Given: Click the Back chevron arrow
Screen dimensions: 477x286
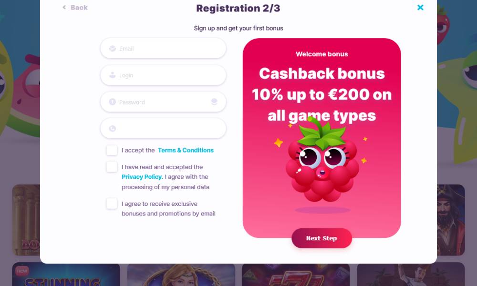Looking at the screenshot, I should 64,7.
